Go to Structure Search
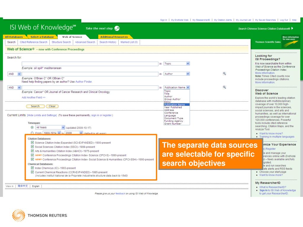303x227 pixels. coord(61,42)
